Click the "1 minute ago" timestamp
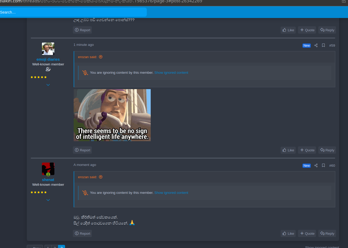 (84, 45)
